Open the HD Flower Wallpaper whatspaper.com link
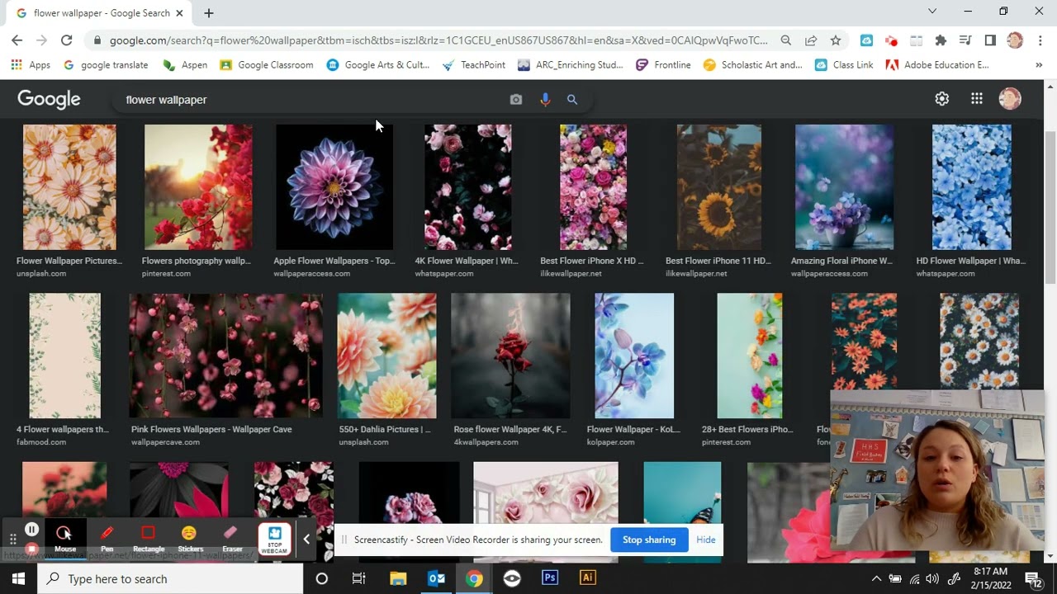Viewport: 1057px width, 594px height. click(x=971, y=261)
